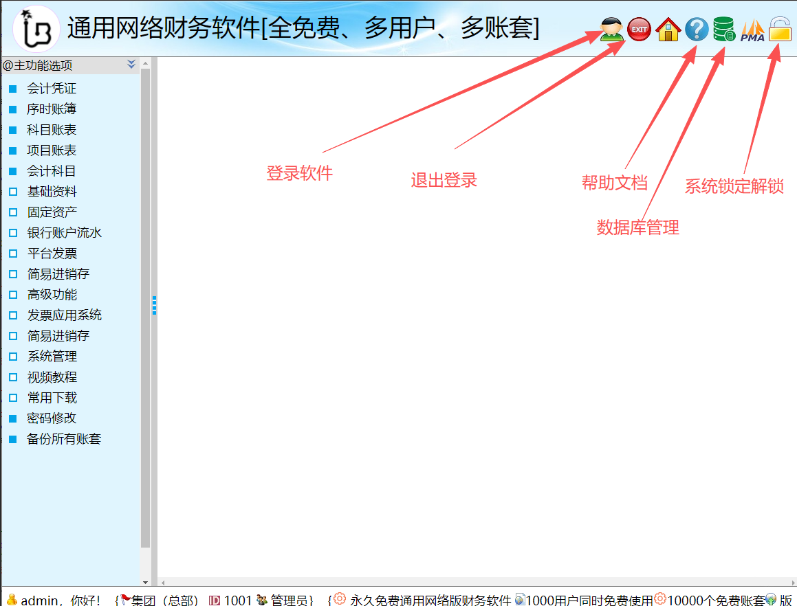Open database management green icon

(724, 30)
